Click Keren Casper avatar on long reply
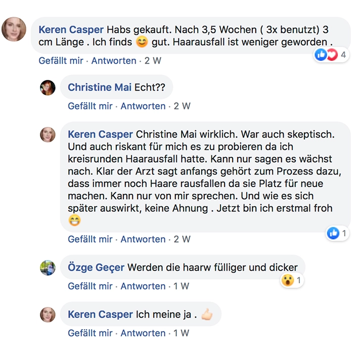This screenshot has width=354, height=354. click(x=48, y=135)
